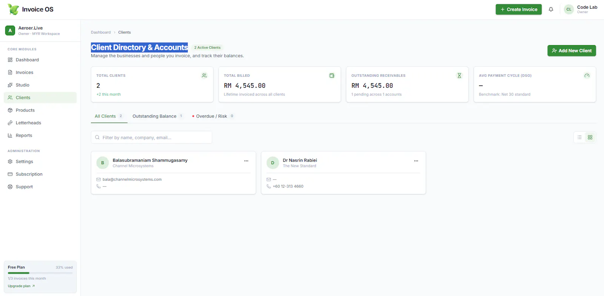Click the Total Clients people icon

pyautogui.click(x=204, y=76)
